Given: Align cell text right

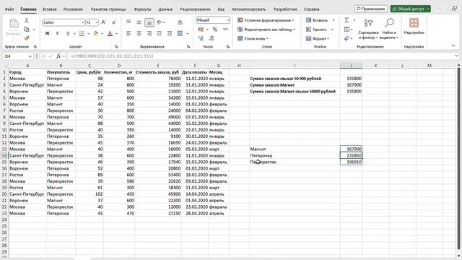Looking at the screenshot, I should click(x=149, y=34).
